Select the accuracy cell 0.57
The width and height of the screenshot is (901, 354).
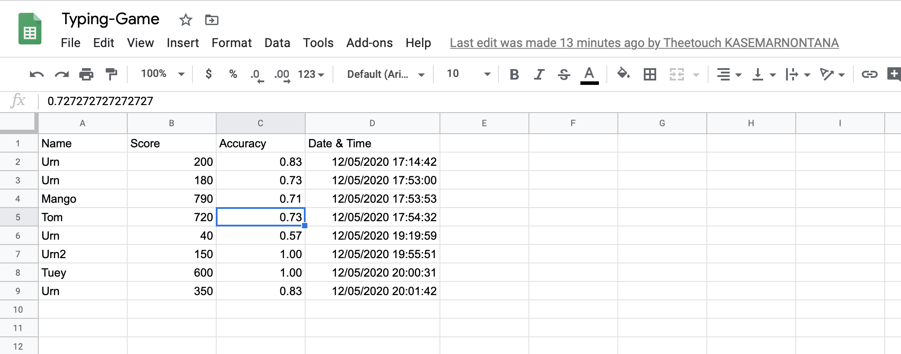click(261, 236)
